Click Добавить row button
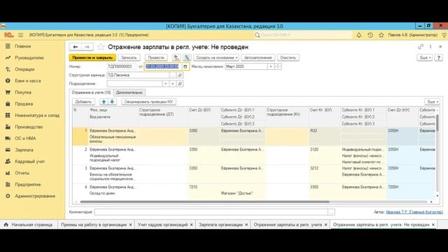The width and height of the screenshot is (448, 252). point(83,101)
